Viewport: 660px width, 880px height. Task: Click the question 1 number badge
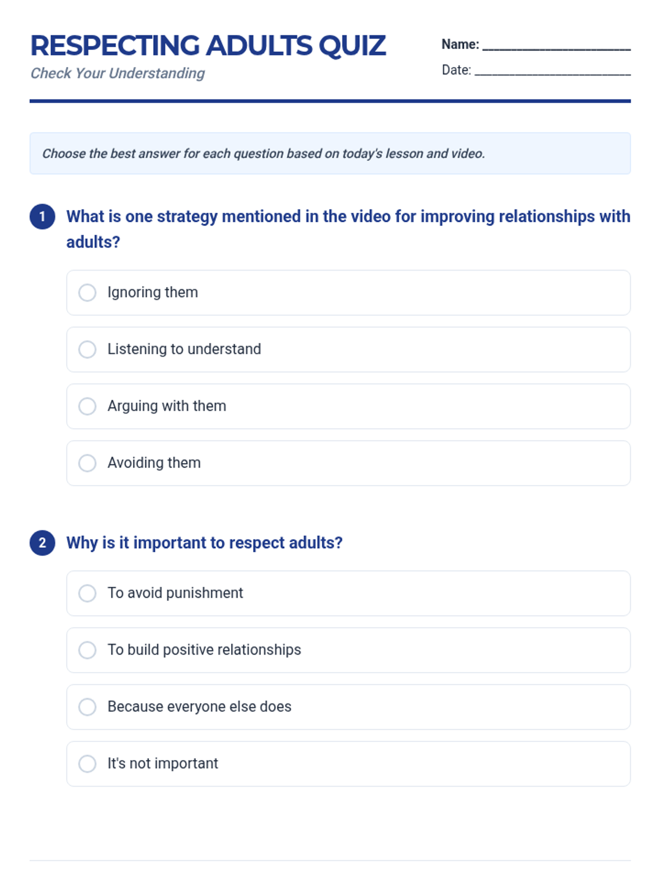click(x=42, y=217)
